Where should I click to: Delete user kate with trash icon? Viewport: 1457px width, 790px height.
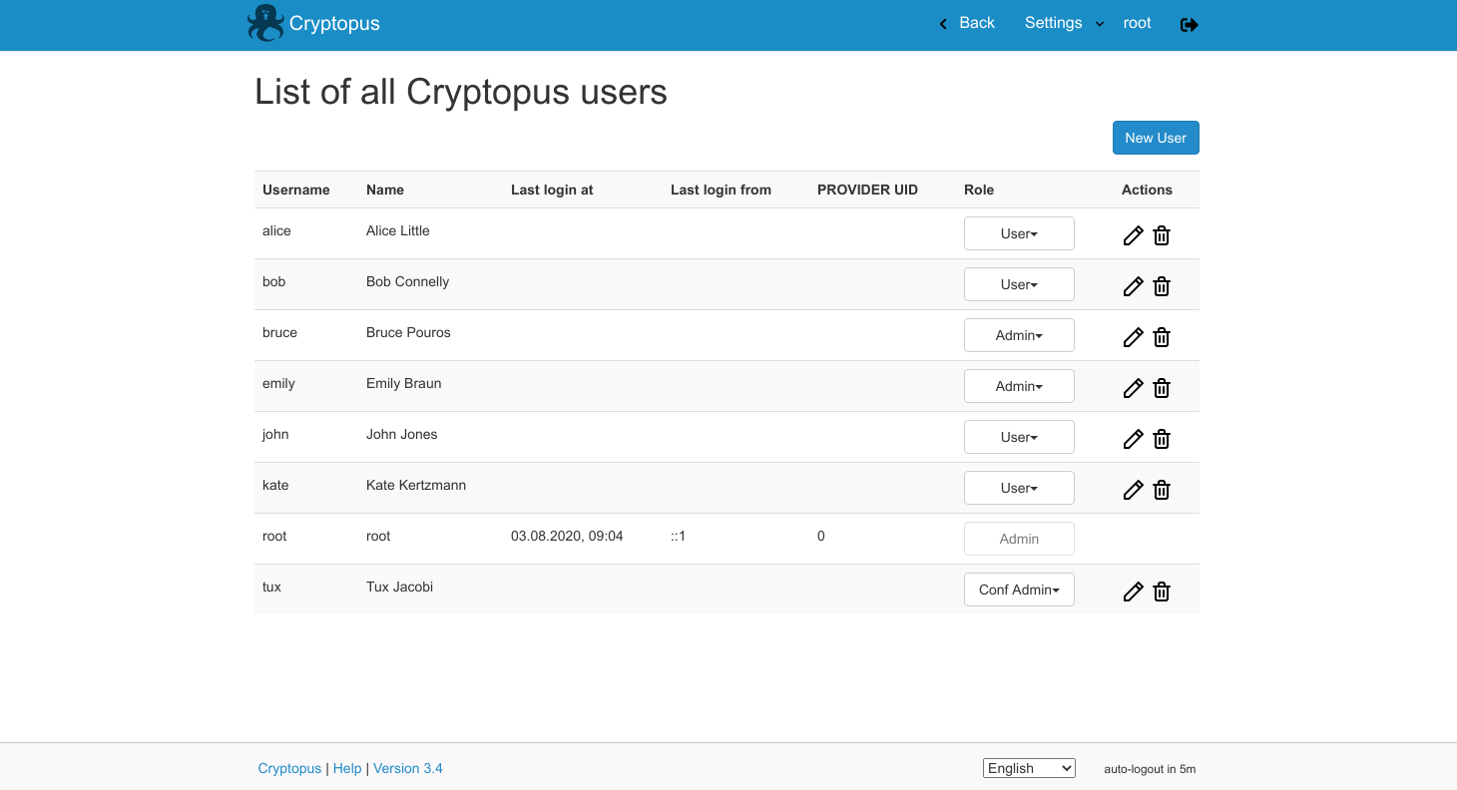(1162, 490)
